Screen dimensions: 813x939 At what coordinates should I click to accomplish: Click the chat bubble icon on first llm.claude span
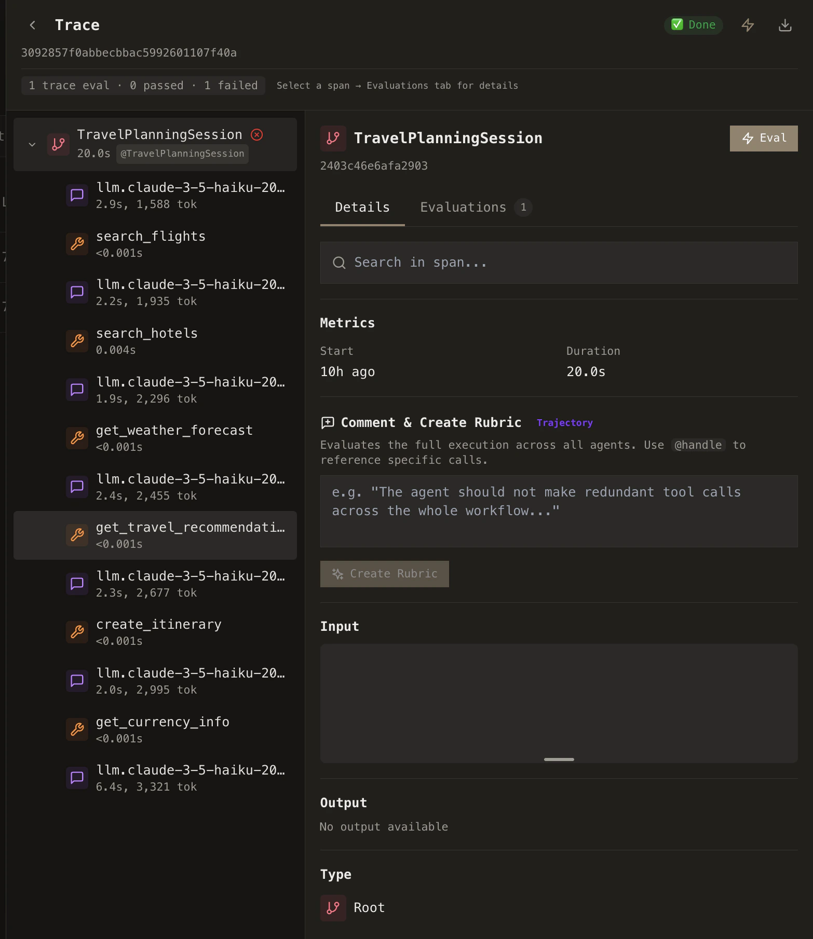tap(77, 195)
